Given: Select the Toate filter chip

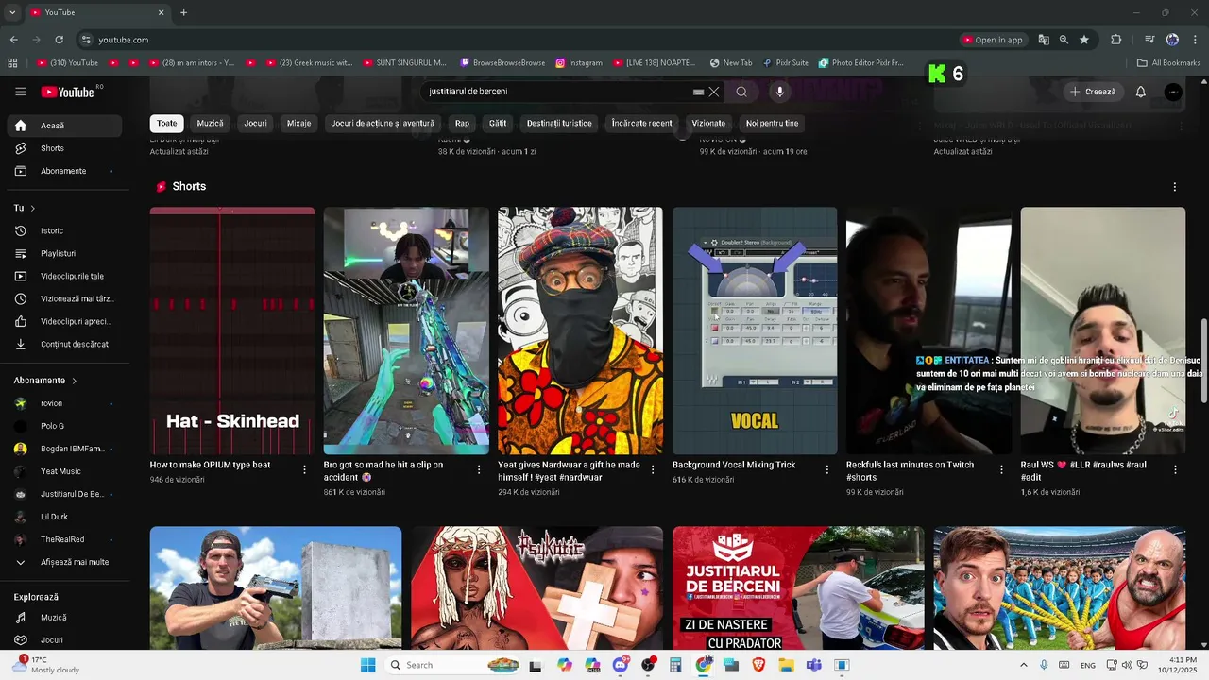Looking at the screenshot, I should 166,123.
